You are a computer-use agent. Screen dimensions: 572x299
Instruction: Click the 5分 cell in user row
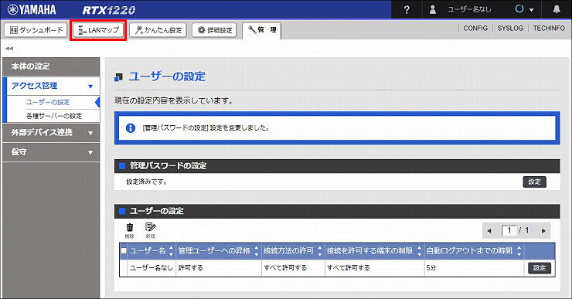pyautogui.click(x=475, y=268)
